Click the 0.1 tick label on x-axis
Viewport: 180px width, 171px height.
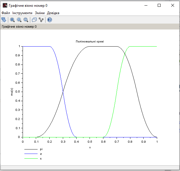tap(36, 142)
